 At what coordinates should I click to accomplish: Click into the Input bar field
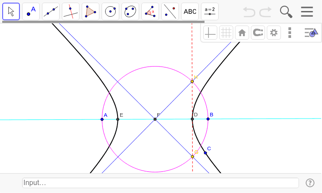pyautogui.click(x=160, y=183)
